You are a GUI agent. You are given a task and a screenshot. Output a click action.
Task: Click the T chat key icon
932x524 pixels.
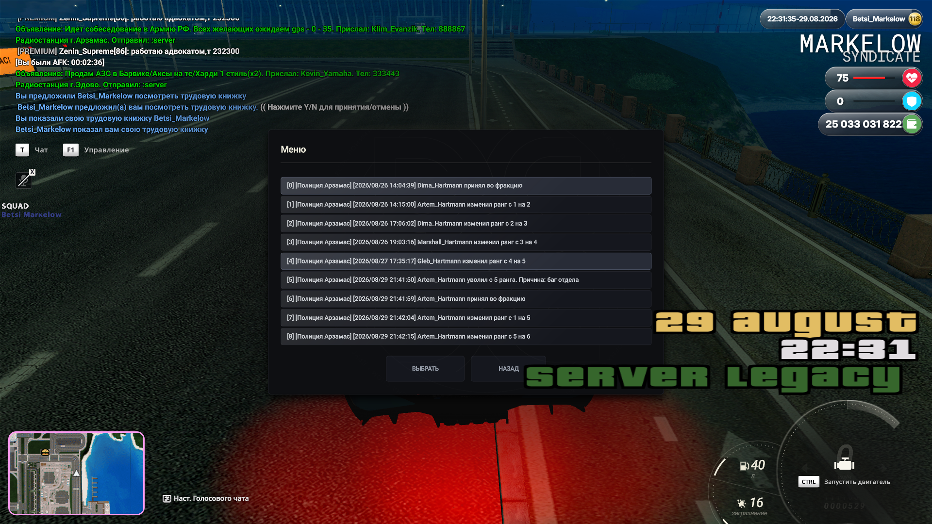point(22,150)
